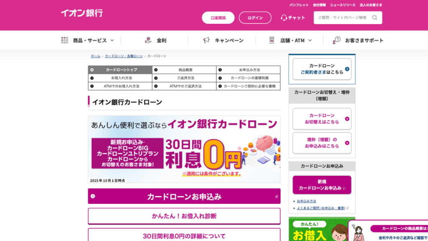Click the external-link icon on カードローンお申込み banner
Image resolution: width=428 pixels, height=241 pixels.
pyautogui.click(x=276, y=196)
